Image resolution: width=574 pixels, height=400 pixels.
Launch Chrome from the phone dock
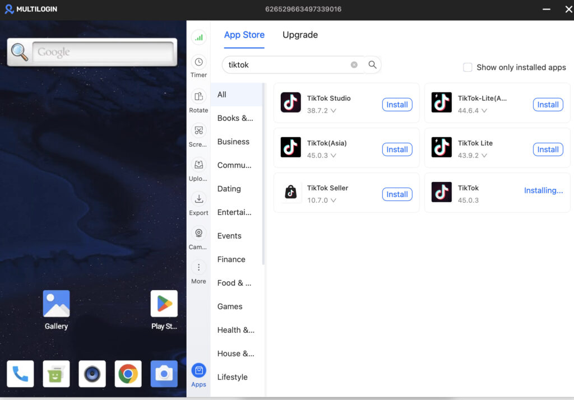point(128,374)
